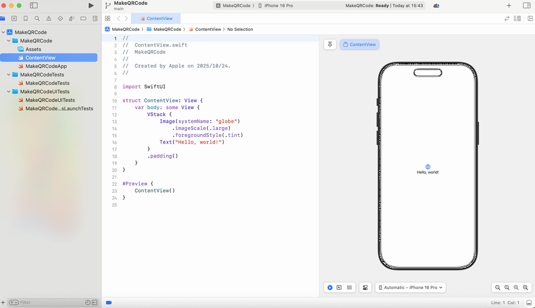This screenshot has height=308, width=535.
Task: Select MakeQRCodeApp file in navigator
Action: (46, 66)
